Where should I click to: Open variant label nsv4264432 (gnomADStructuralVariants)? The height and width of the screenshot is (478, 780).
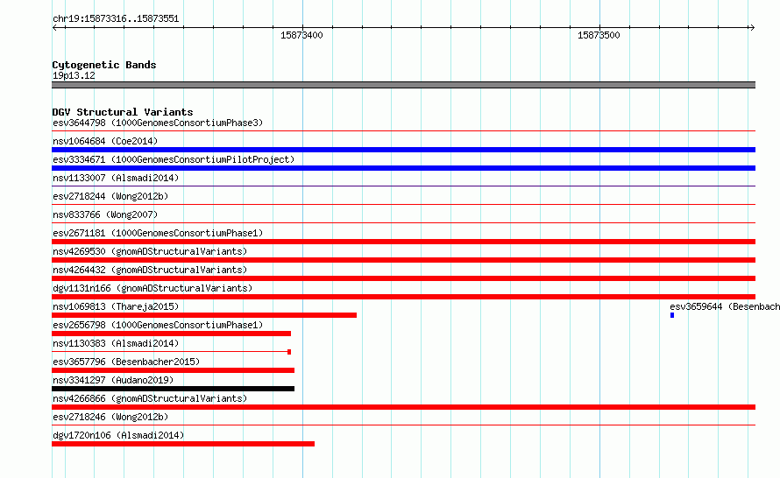150,270
